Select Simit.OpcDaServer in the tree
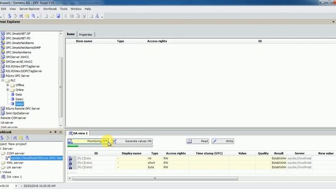The height and width of the screenshot is (189, 336). tap(17, 113)
